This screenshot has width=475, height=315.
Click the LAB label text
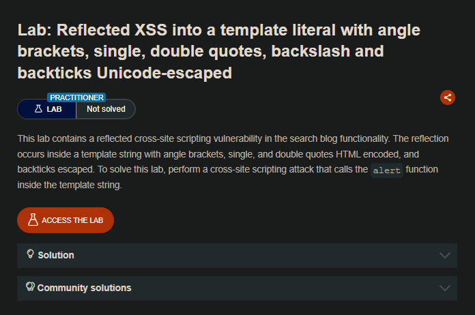pos(55,109)
